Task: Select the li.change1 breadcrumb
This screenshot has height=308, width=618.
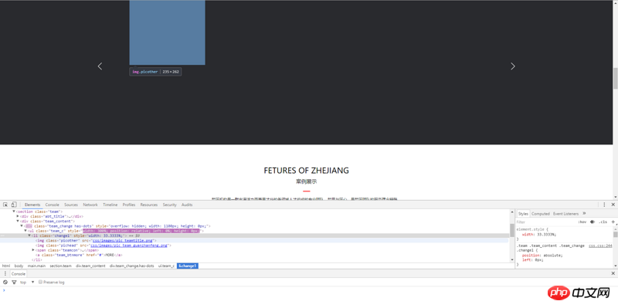Action: click(188, 266)
